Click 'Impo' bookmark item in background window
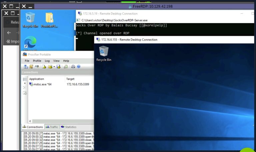 click(13, 41)
